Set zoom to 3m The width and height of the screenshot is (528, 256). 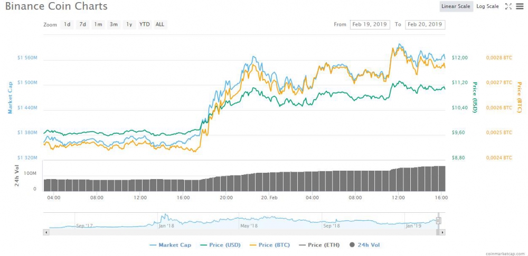[x=114, y=25]
